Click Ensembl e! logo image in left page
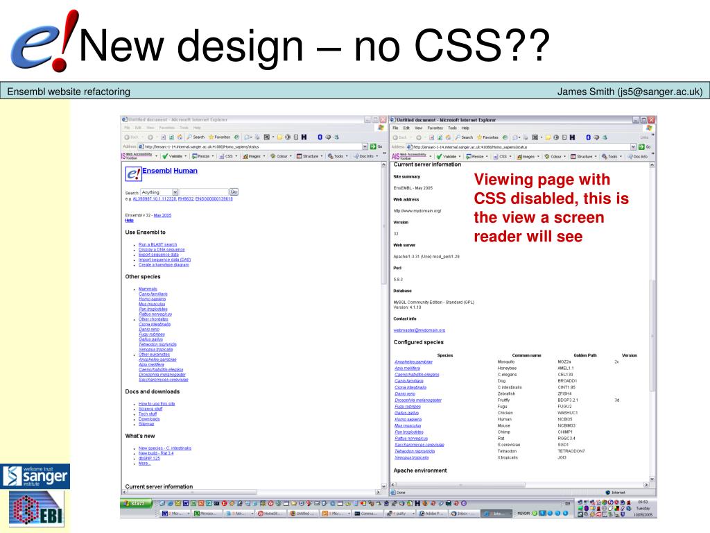 point(133,174)
